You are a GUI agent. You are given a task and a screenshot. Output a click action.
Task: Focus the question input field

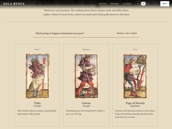(74, 33)
